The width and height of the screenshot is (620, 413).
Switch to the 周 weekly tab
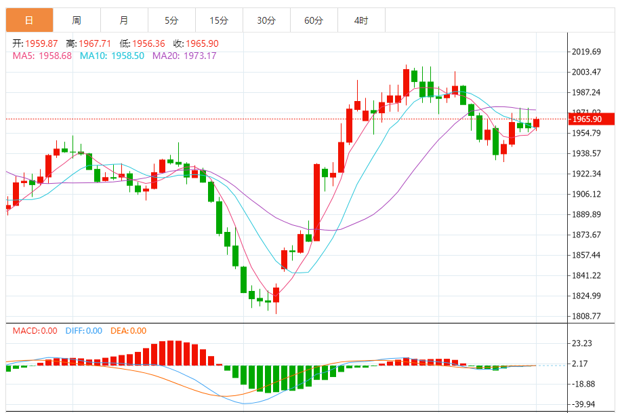point(77,20)
